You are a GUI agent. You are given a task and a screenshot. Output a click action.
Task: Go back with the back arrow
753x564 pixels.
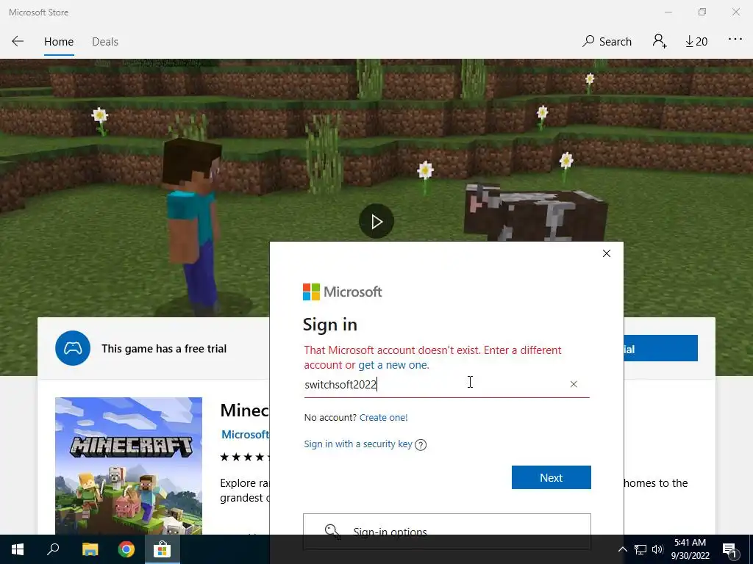18,41
